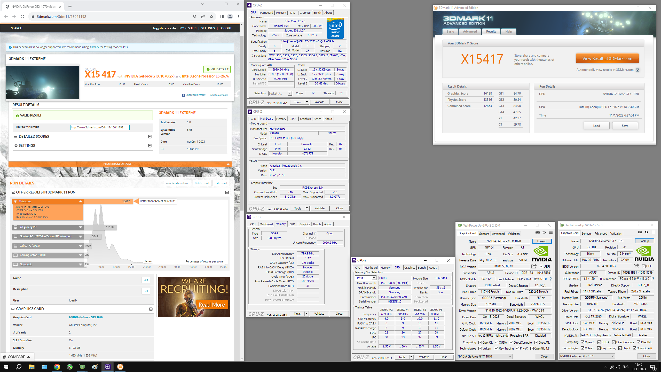The width and height of the screenshot is (661, 372).
Task: Bookmark this page with star icon
Action: (x=211, y=17)
